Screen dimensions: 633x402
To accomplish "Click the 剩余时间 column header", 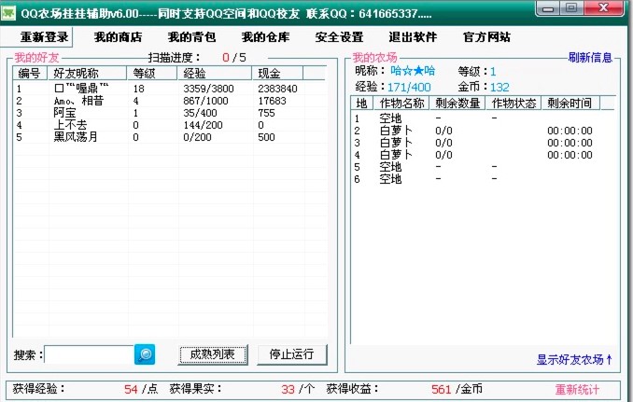I will tap(570, 104).
